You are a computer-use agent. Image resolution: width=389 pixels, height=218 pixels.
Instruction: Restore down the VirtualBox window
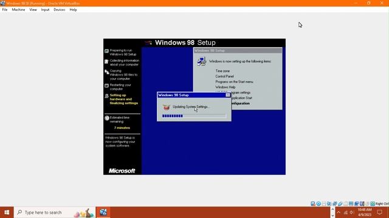(369, 3)
